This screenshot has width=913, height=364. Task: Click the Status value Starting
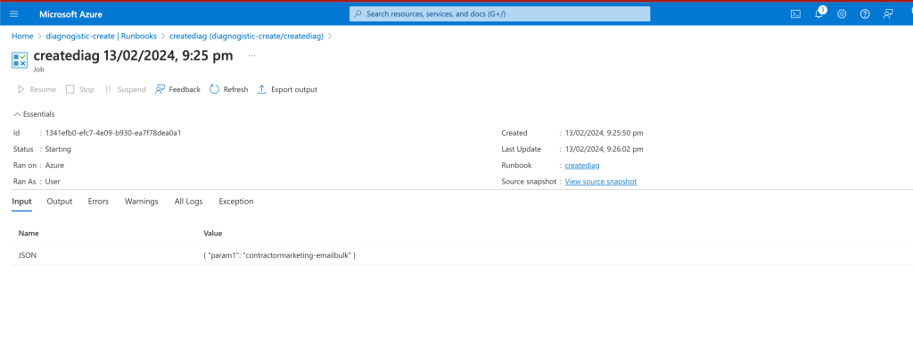coord(58,149)
